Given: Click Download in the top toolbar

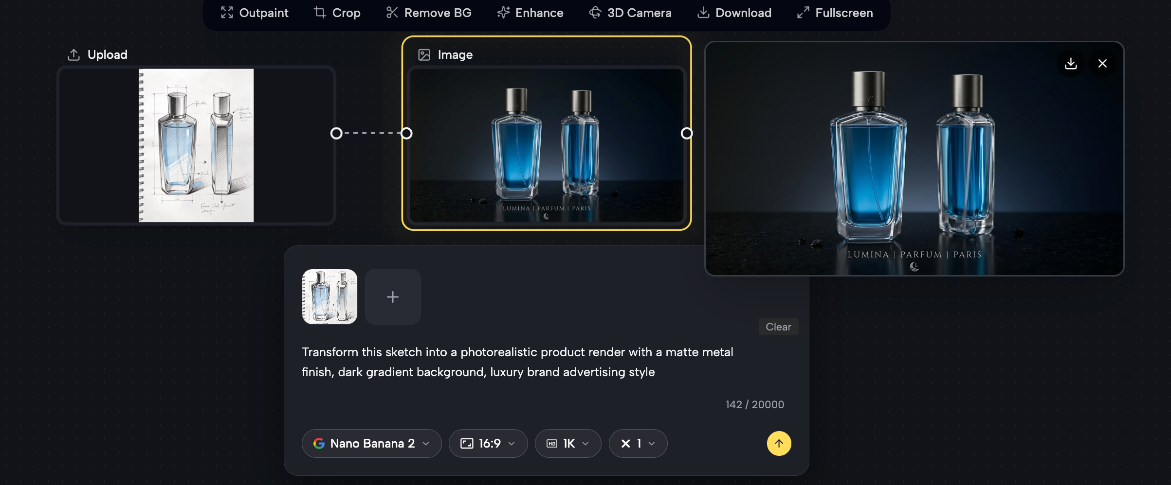Looking at the screenshot, I should (734, 13).
